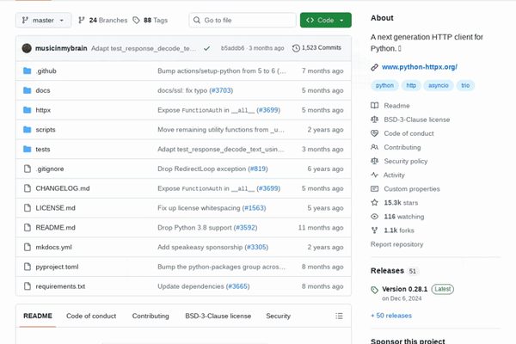Click the file icon beside pyproject.toml
The width and height of the screenshot is (516, 344).
pos(28,267)
